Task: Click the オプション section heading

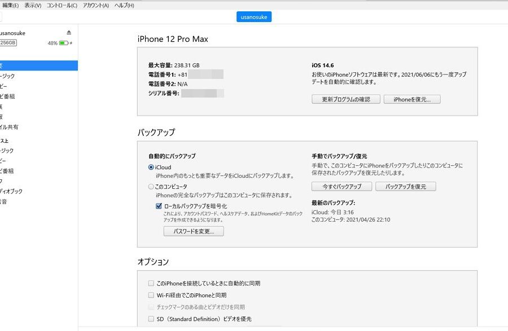Action: [x=153, y=262]
